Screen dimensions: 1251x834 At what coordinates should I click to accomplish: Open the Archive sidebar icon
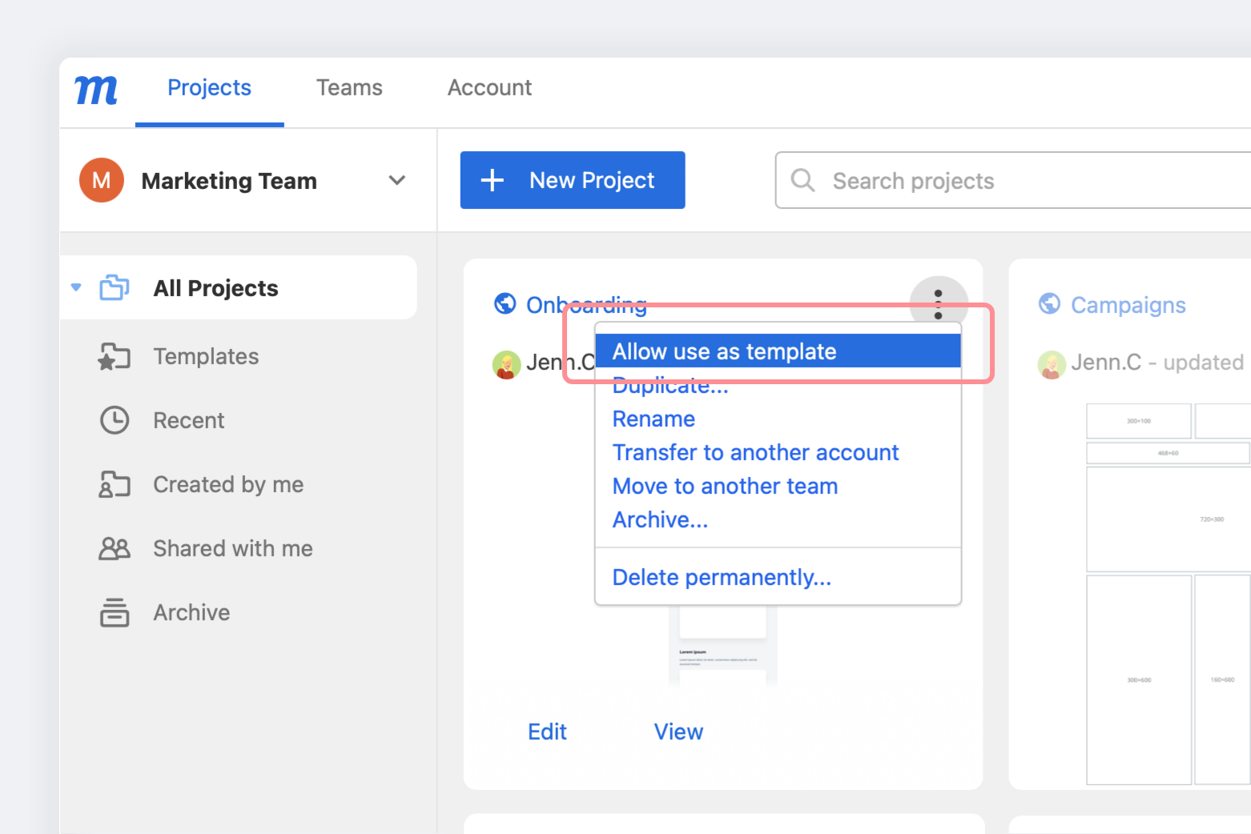coord(115,611)
